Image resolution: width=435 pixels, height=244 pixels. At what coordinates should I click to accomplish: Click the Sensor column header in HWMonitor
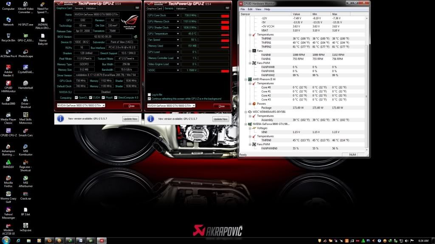pos(266,14)
